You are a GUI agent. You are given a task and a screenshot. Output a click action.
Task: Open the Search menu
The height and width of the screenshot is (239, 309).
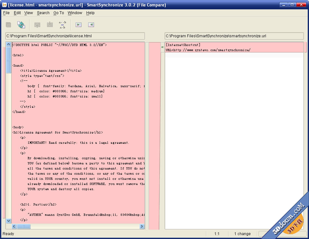43,13
